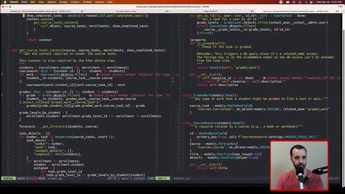
Task: Click 'Cannot access member resource_id' diagnostic
Action: coord(302,78)
